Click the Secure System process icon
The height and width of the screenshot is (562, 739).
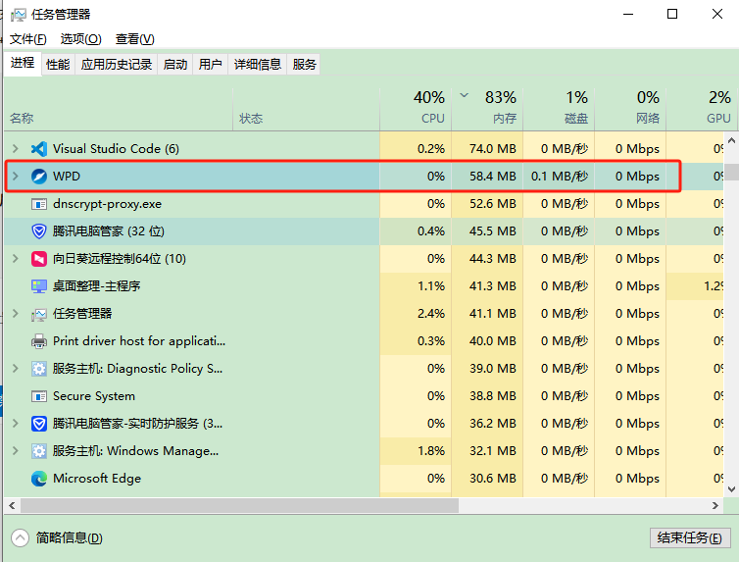(x=38, y=396)
